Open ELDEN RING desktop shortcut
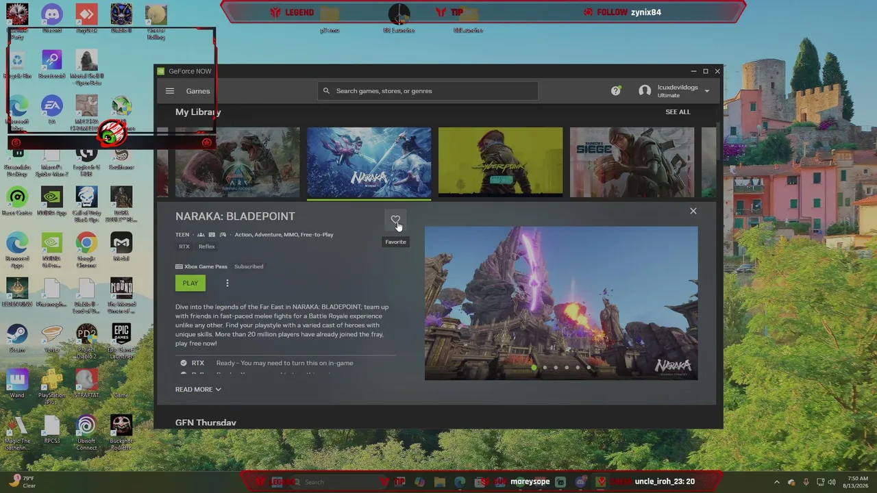 17,293
